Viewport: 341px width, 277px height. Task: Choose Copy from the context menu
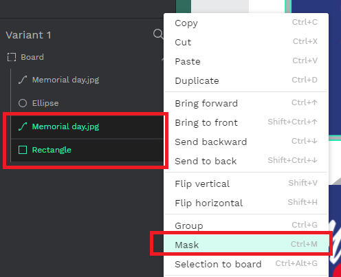pyautogui.click(x=246, y=23)
